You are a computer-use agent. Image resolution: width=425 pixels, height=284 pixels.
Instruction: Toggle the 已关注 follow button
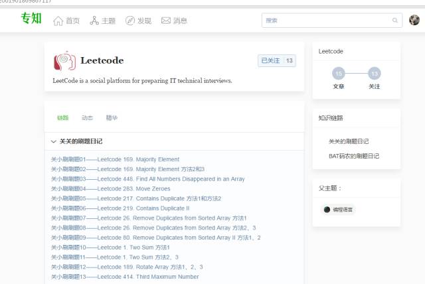tap(277, 60)
